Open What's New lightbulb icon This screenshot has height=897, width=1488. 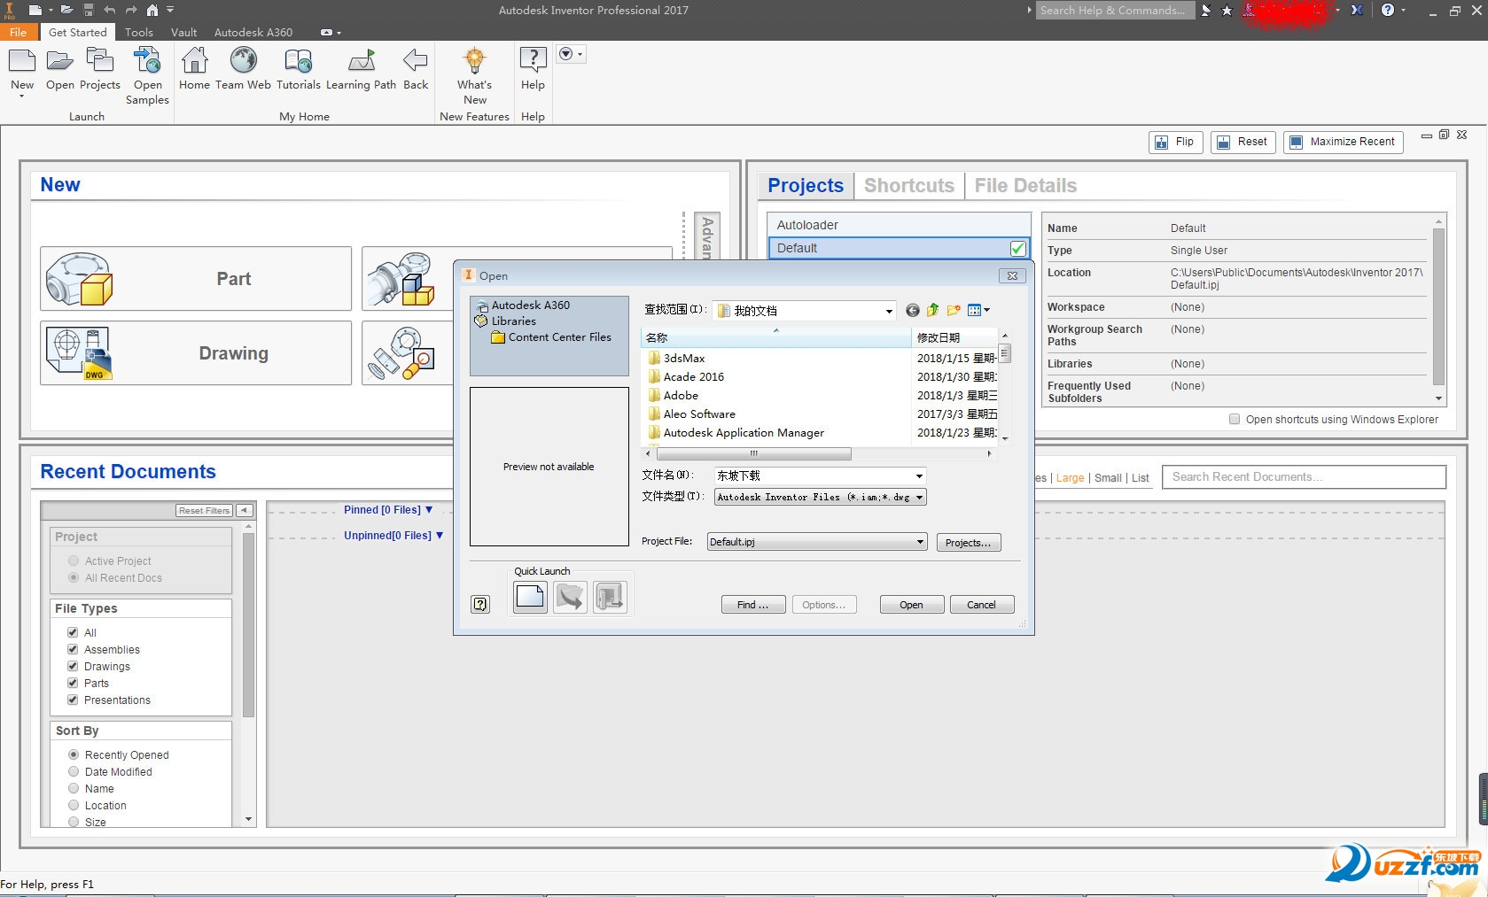pos(474,61)
